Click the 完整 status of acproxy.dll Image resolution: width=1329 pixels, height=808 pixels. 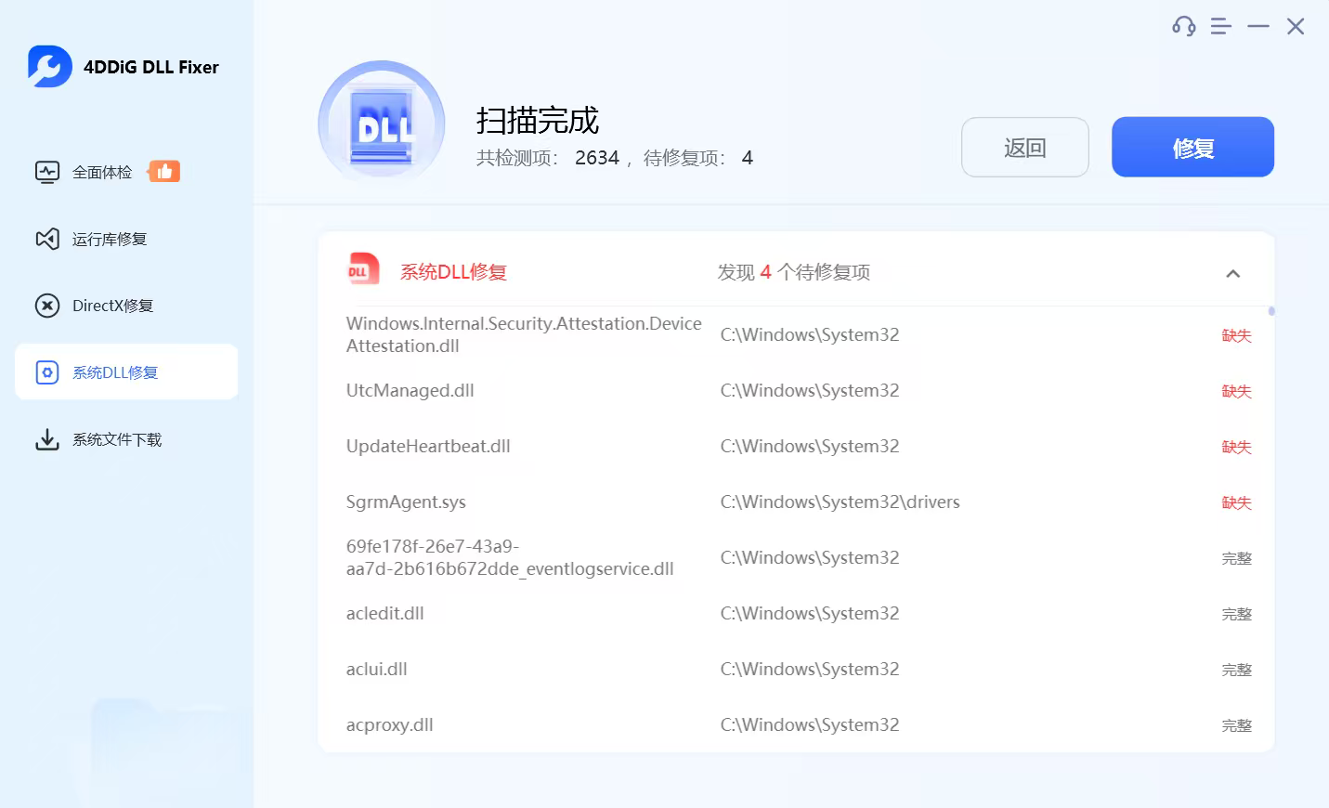(1236, 725)
